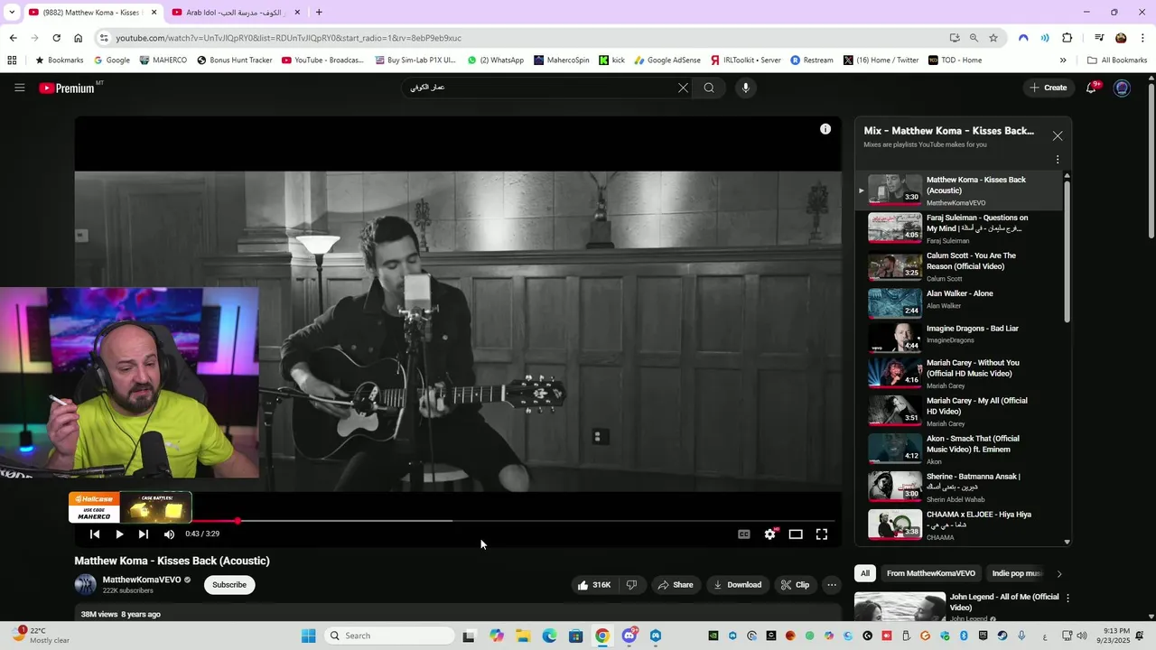Click the YouTube search magnifier button
The width and height of the screenshot is (1156, 650).
tap(709, 88)
